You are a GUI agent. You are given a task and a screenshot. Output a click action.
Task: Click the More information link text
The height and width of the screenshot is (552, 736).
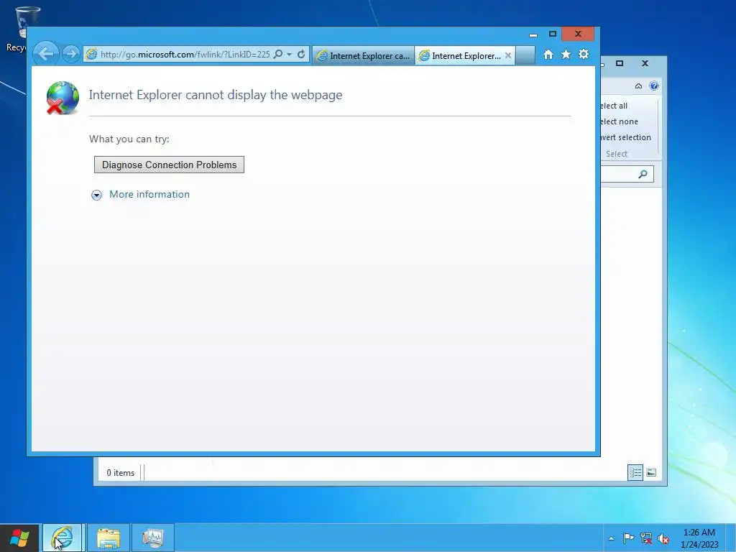click(x=149, y=194)
